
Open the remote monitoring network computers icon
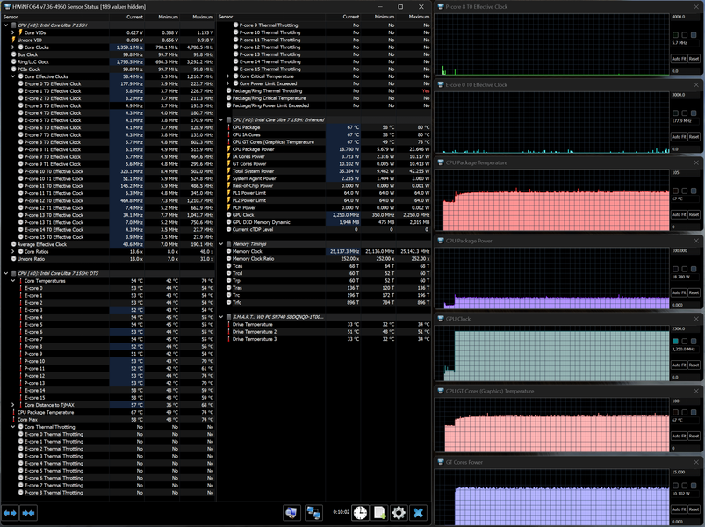point(313,513)
